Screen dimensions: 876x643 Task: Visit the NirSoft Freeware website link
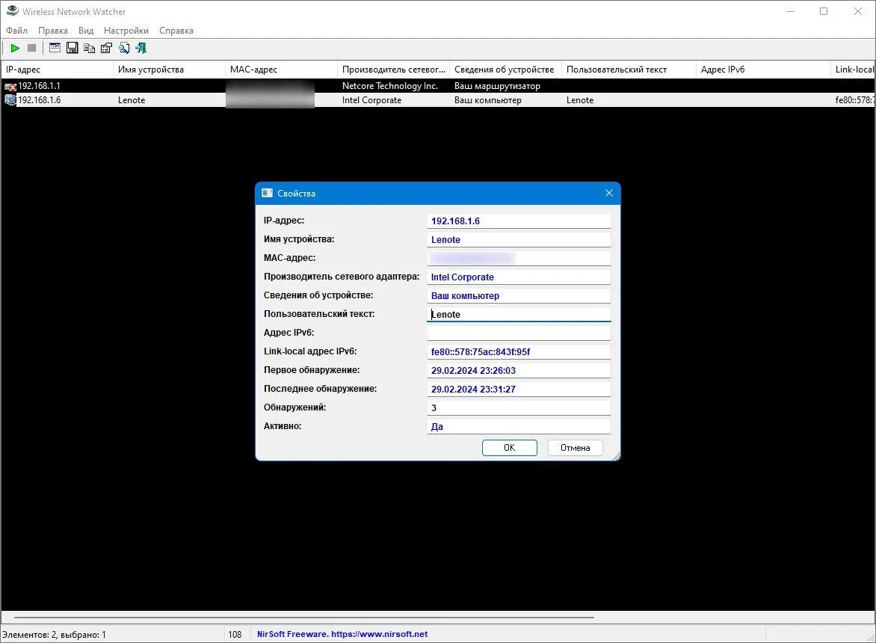point(342,633)
